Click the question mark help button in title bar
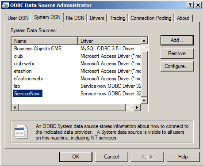203x166 pixels. tap(190, 5)
